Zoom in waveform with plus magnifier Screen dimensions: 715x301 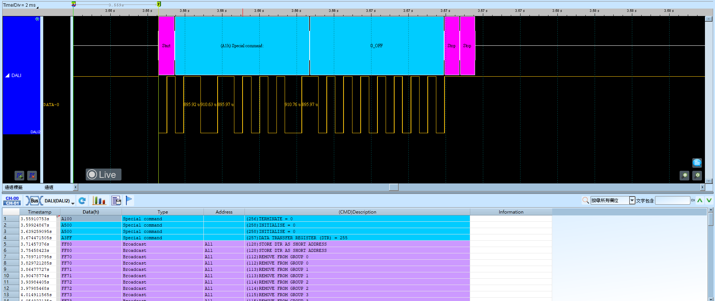point(697,175)
